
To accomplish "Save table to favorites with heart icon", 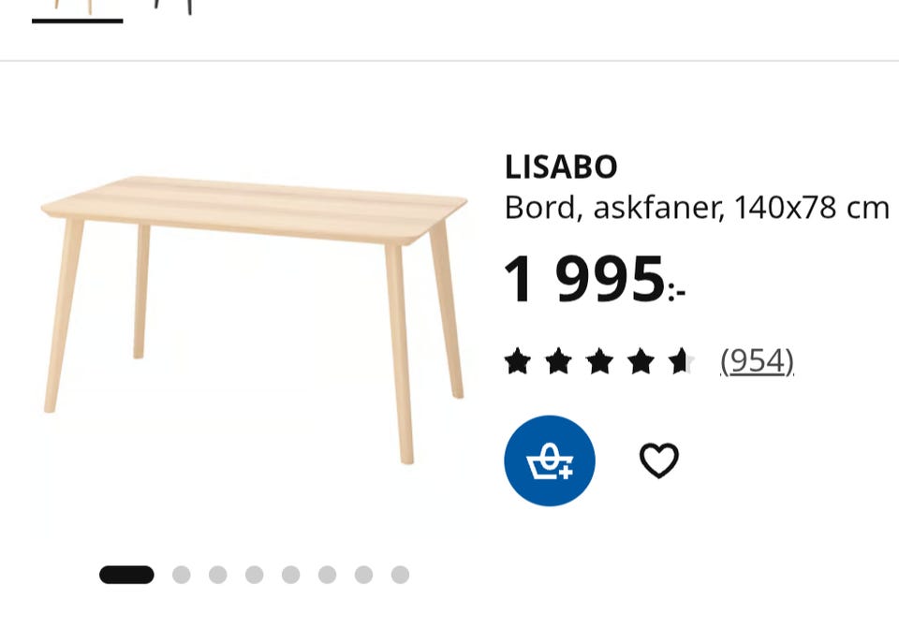I will tap(658, 460).
